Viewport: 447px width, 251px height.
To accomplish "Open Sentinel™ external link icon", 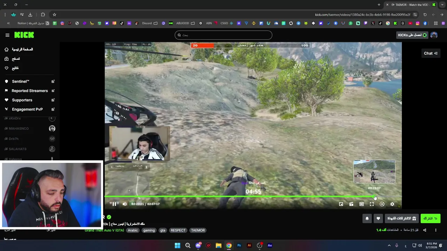I will pyautogui.click(x=53, y=81).
